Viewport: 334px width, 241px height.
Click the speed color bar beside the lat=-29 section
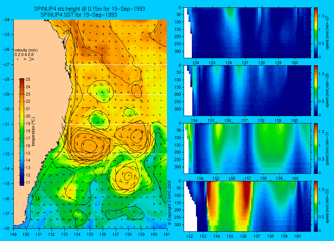click(316, 90)
